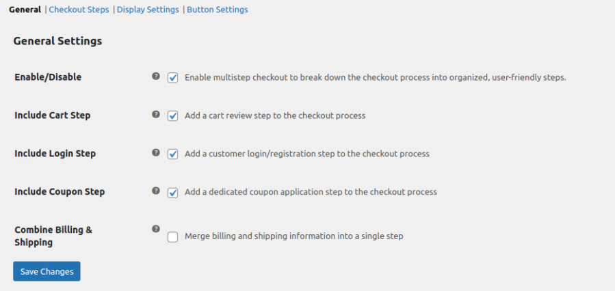Disable the cart review step checkbox
This screenshot has height=291, width=615.
(x=173, y=116)
